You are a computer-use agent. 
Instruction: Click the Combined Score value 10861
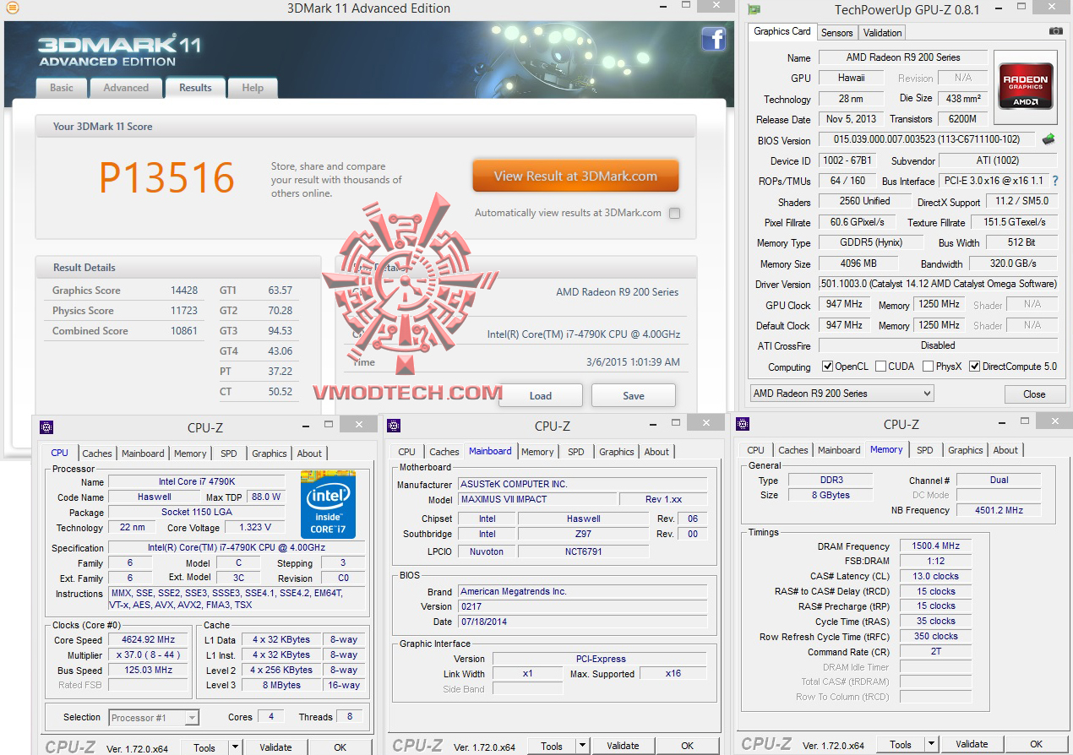pos(184,331)
